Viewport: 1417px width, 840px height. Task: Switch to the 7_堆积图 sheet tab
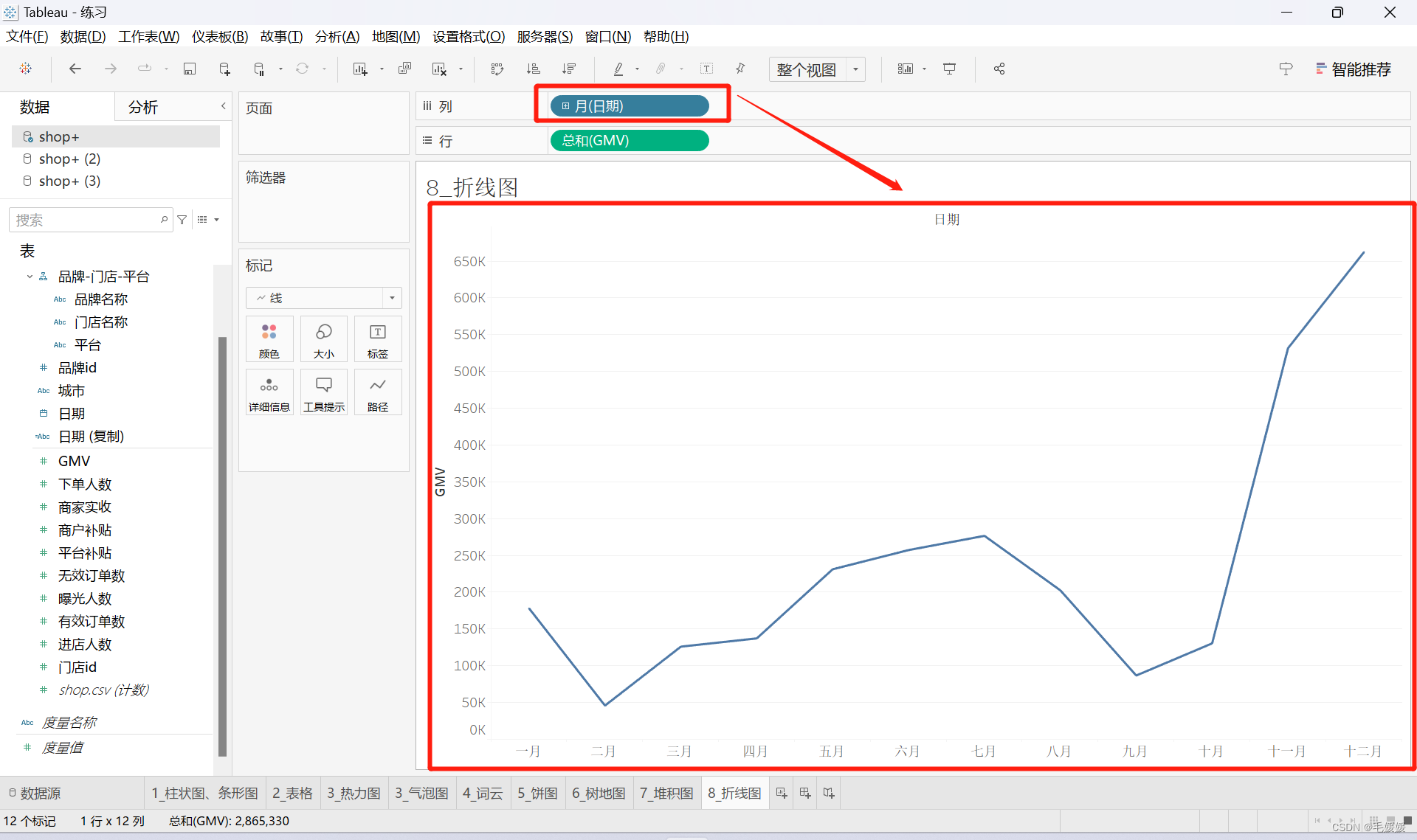[x=666, y=793]
